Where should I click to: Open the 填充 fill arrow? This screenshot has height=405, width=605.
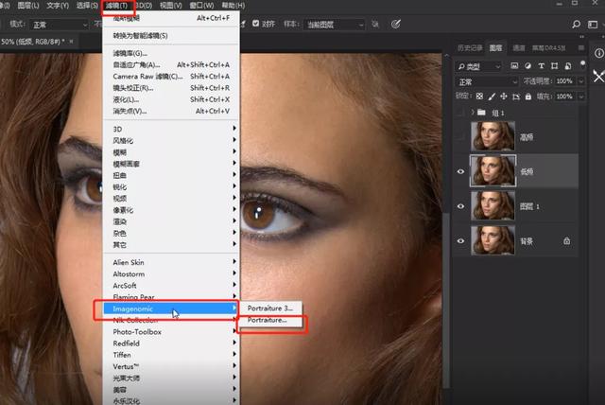coord(580,97)
